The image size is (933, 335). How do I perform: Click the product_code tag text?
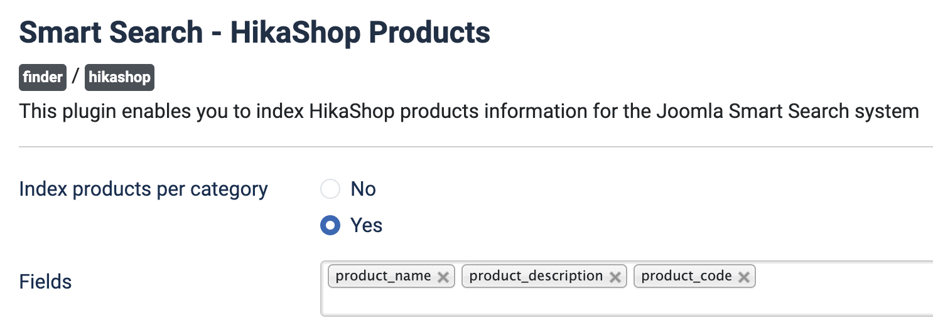[686, 276]
